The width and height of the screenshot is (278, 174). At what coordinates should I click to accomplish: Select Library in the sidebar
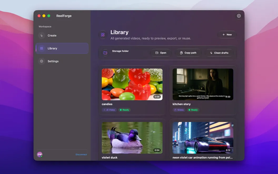coord(62,48)
